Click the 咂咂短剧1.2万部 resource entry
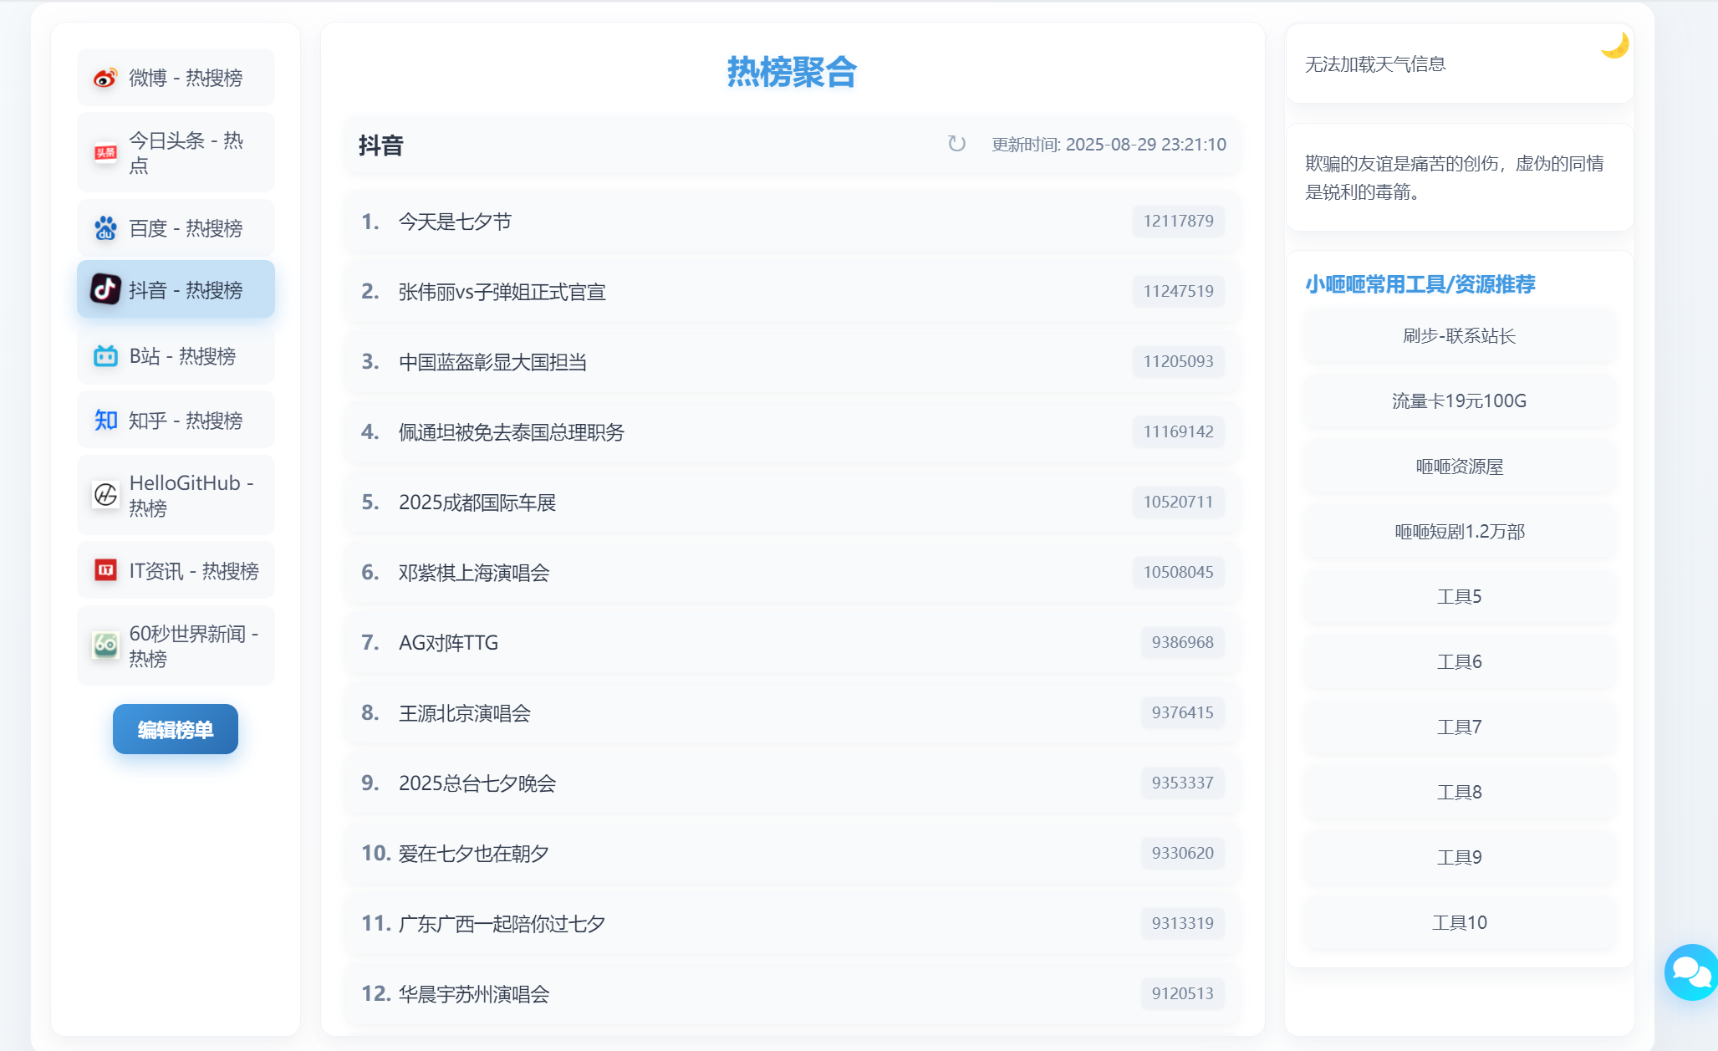This screenshot has height=1051, width=1718. coord(1459,532)
